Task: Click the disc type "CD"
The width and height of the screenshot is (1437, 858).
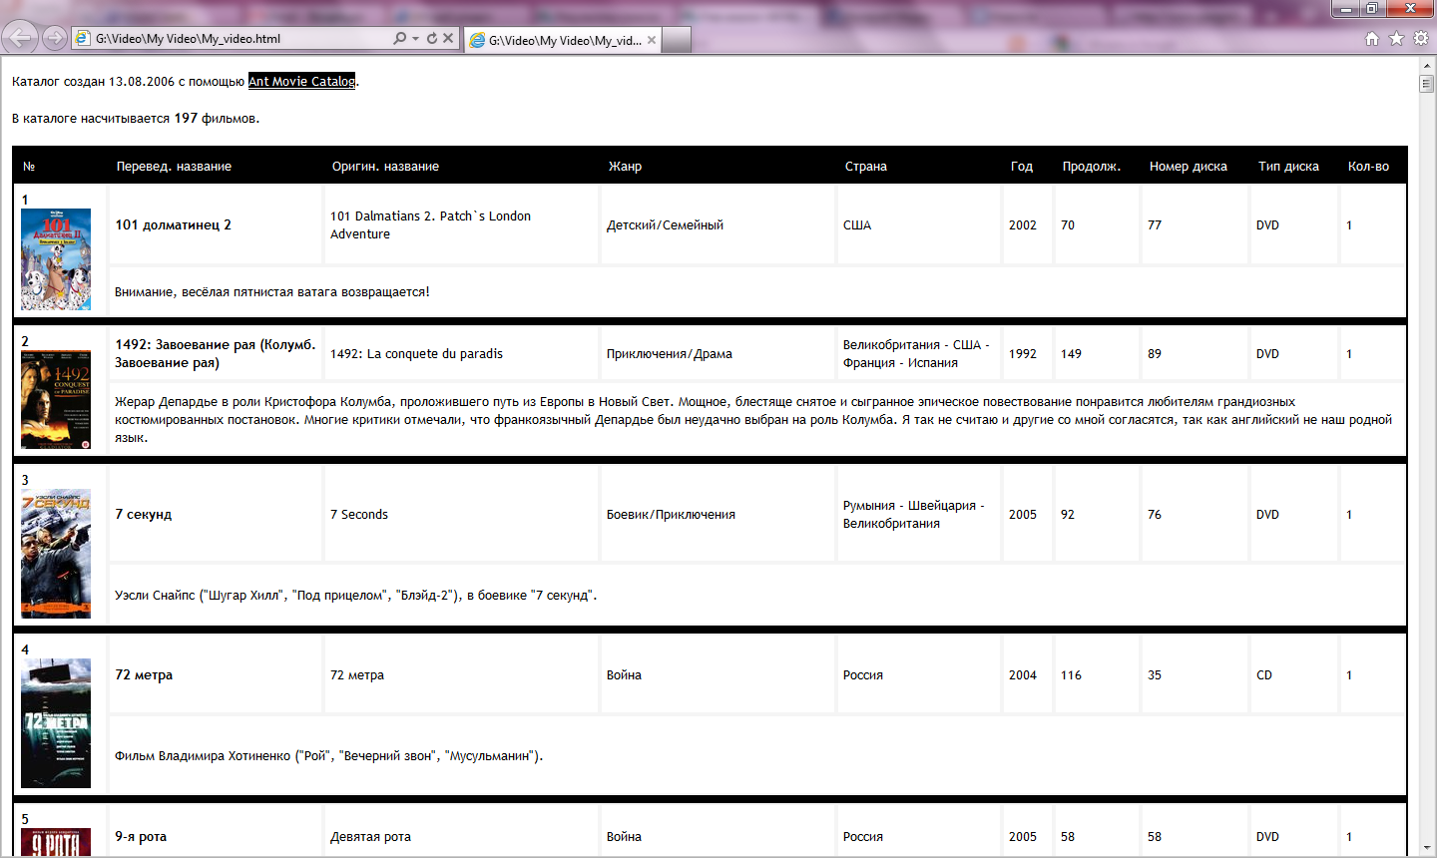Action: click(1264, 675)
